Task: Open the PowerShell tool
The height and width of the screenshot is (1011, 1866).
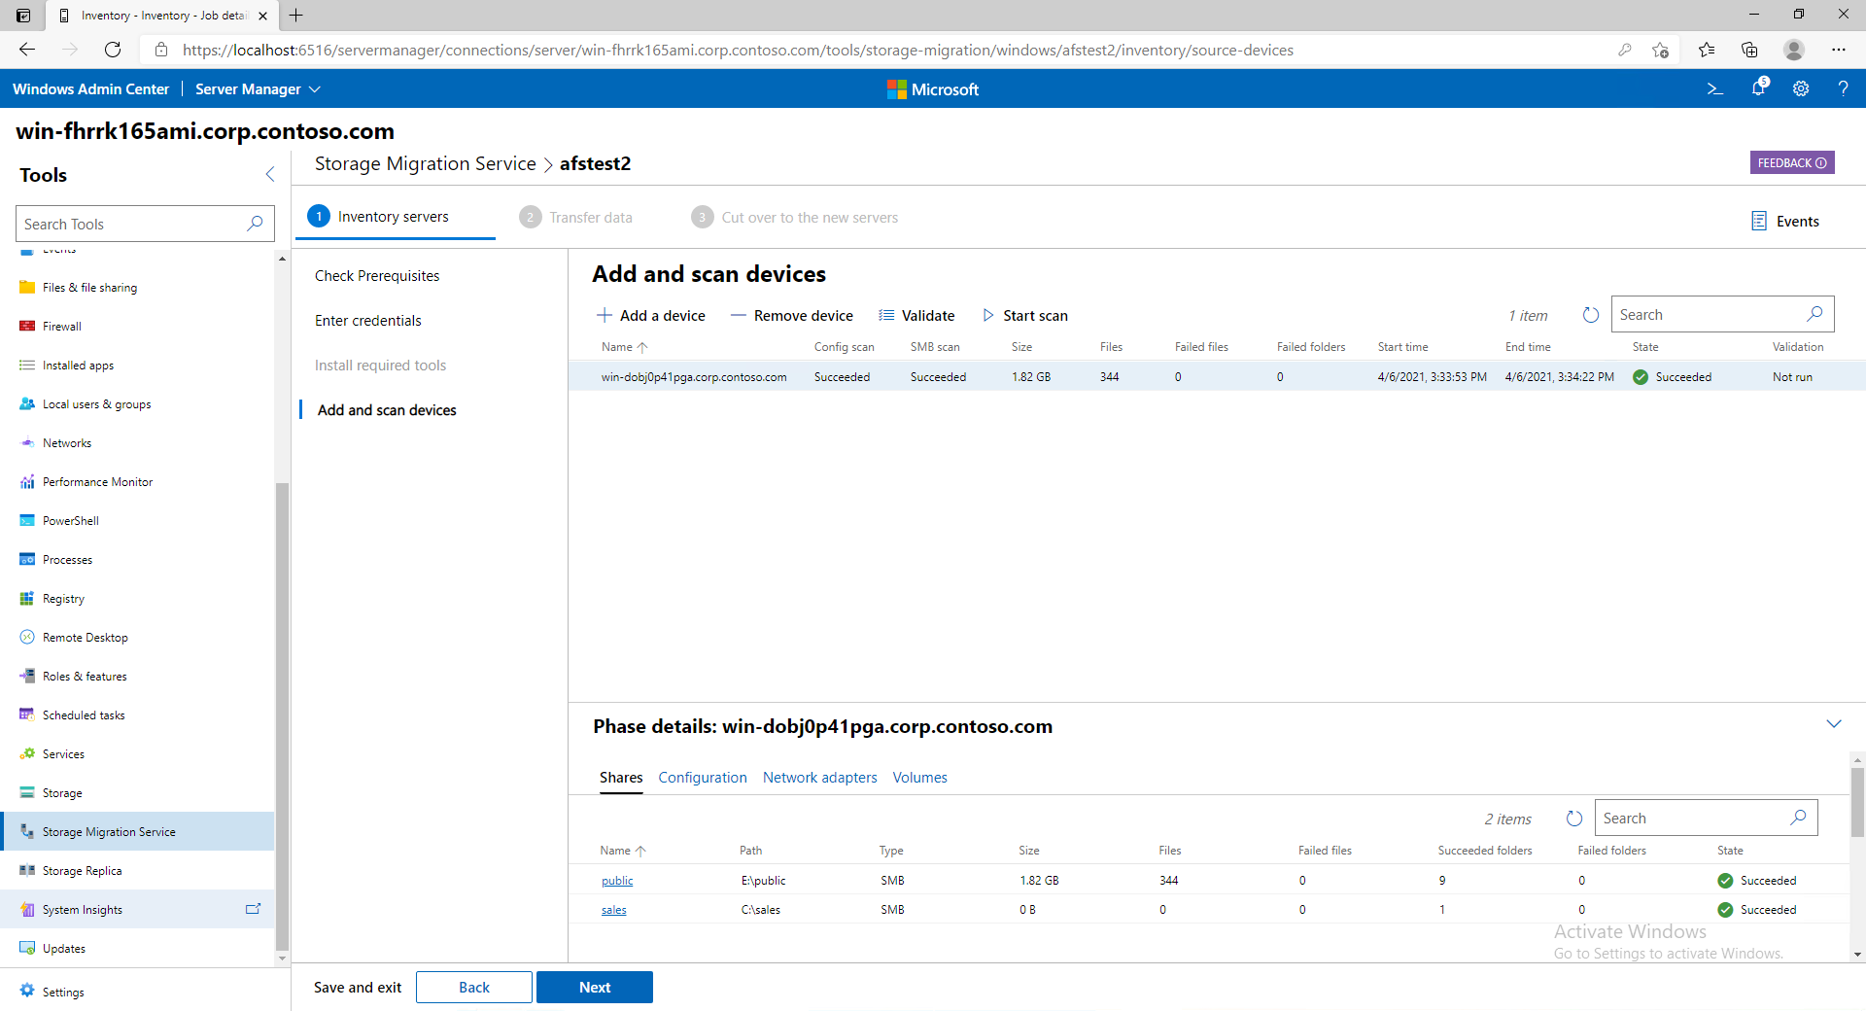Action: [69, 520]
